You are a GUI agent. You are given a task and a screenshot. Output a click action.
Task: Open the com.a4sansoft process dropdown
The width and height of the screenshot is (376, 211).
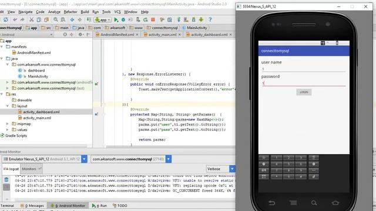(x=169, y=159)
